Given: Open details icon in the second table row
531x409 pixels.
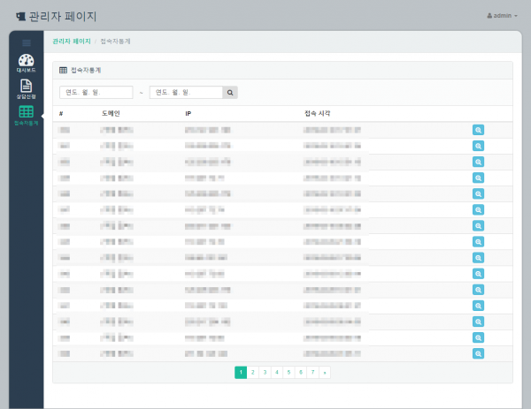Looking at the screenshot, I should [478, 146].
